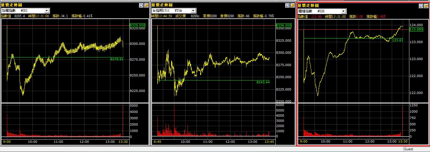Click the 漲跌幅-0.41% readout
430x152 pixels.
click(82, 16)
